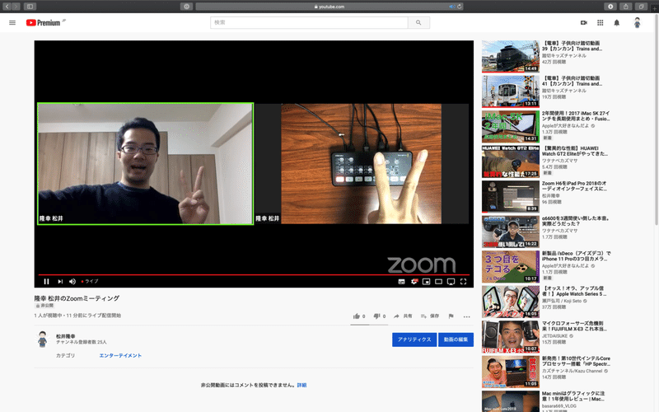Open the create video camera icon
659x412 pixels.
[x=584, y=23]
